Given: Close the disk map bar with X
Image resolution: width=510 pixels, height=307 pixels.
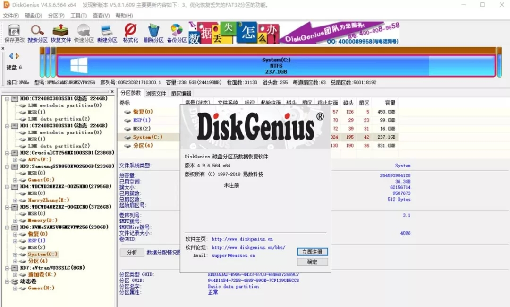Looking at the screenshot, I should [3, 49].
